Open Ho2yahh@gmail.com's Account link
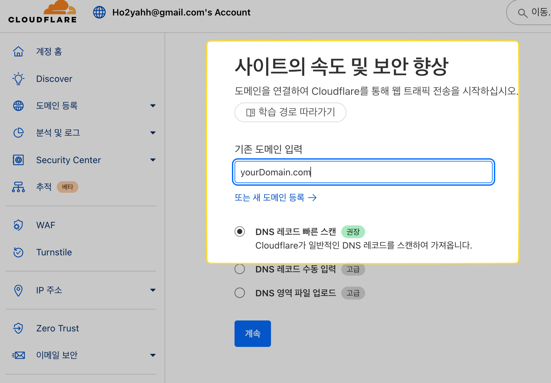 [181, 12]
